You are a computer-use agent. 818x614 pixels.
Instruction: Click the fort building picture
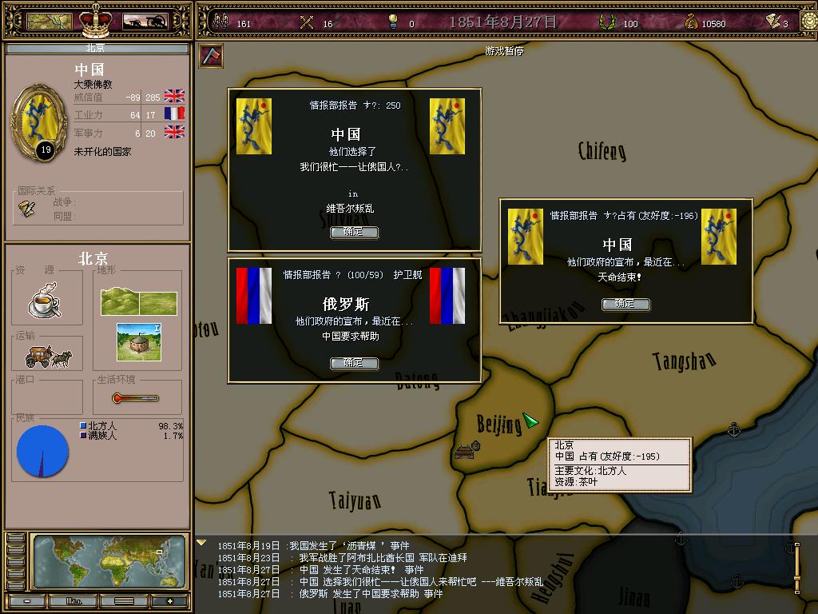point(139,342)
